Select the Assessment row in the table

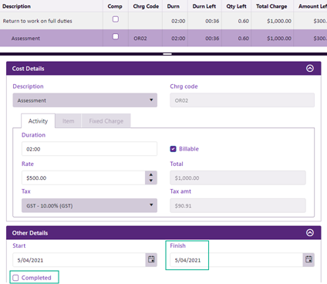tap(163, 38)
